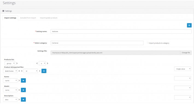Click right chevron in Description row
Viewport: 194px width, 104px height.
pos(19,99)
